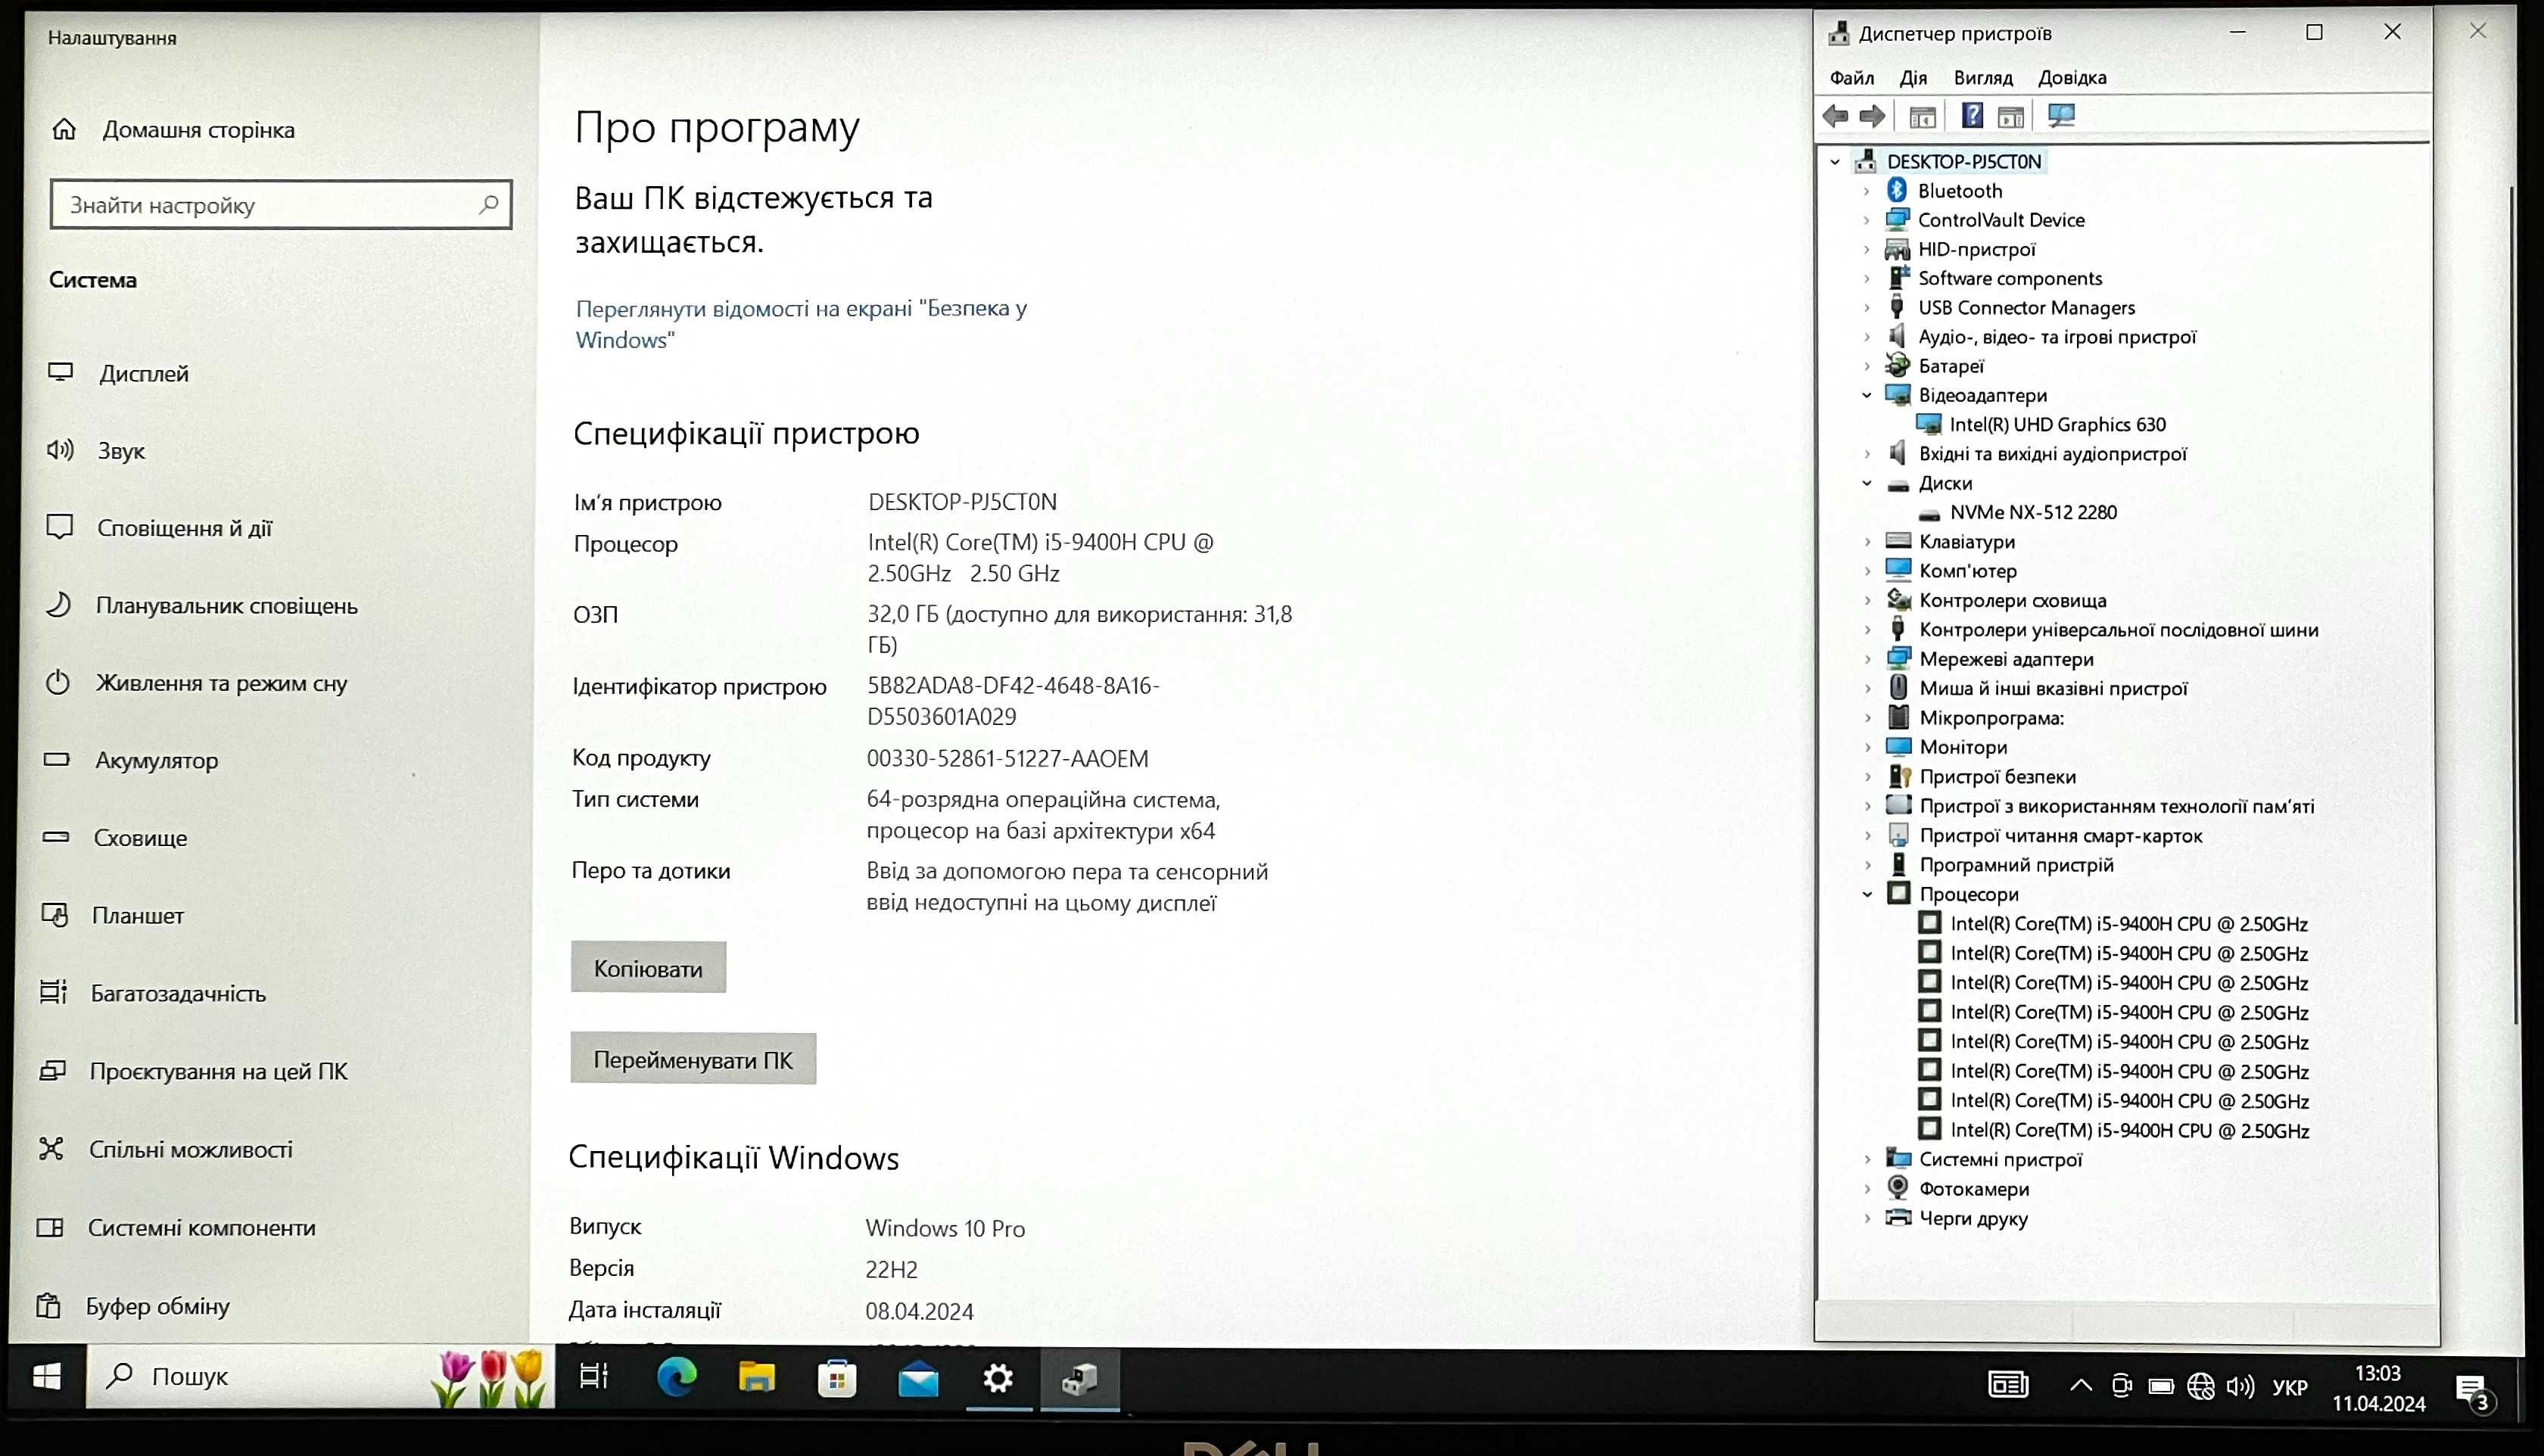The height and width of the screenshot is (1456, 2544).
Task: Open Сховище storage settings
Action: [x=140, y=838]
